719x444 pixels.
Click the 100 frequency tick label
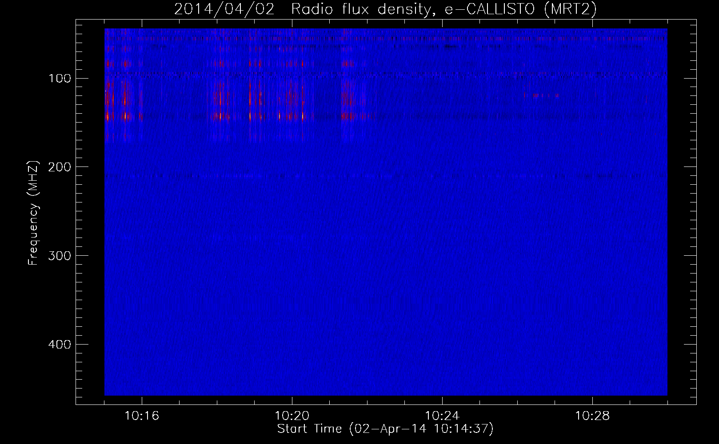(59, 79)
